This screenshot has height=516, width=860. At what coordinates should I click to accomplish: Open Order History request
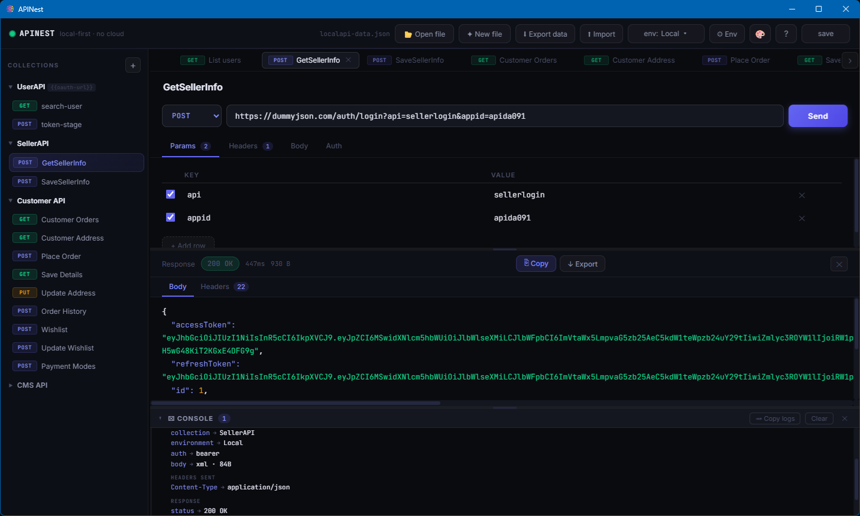point(76,311)
